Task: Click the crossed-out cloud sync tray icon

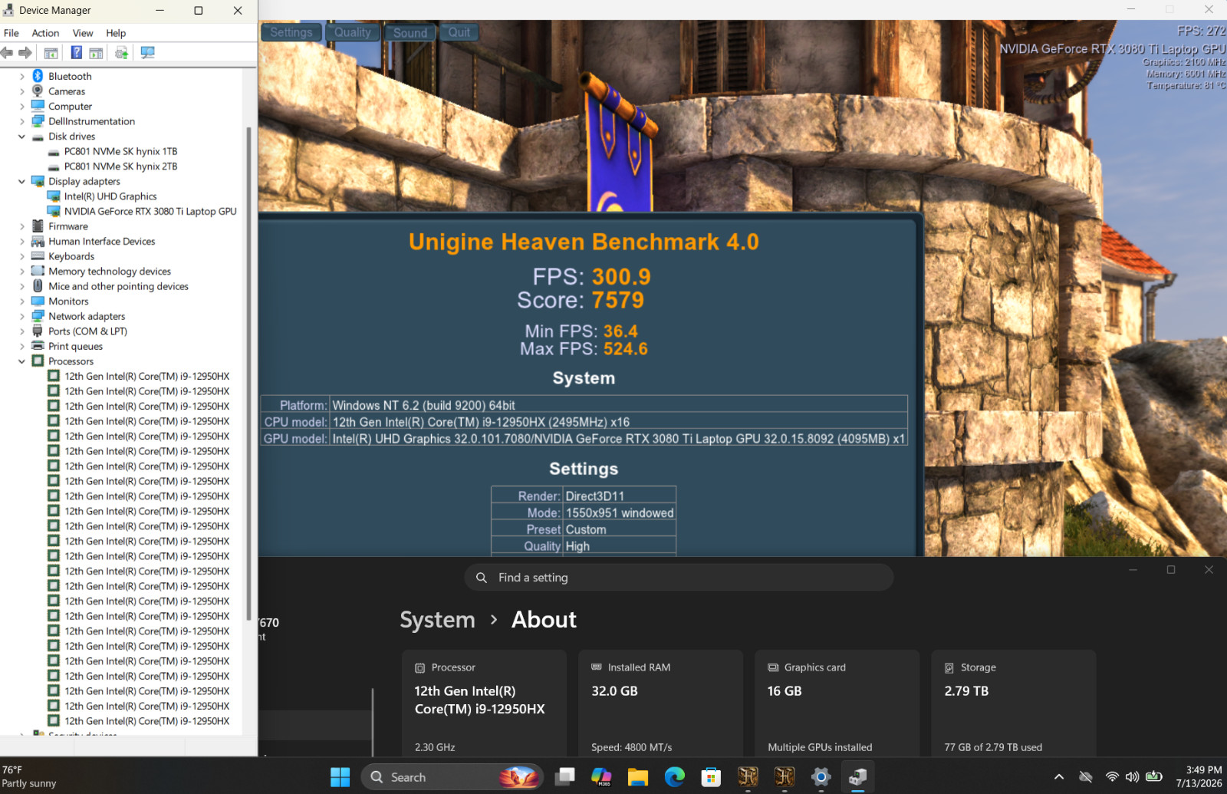Action: (1085, 777)
